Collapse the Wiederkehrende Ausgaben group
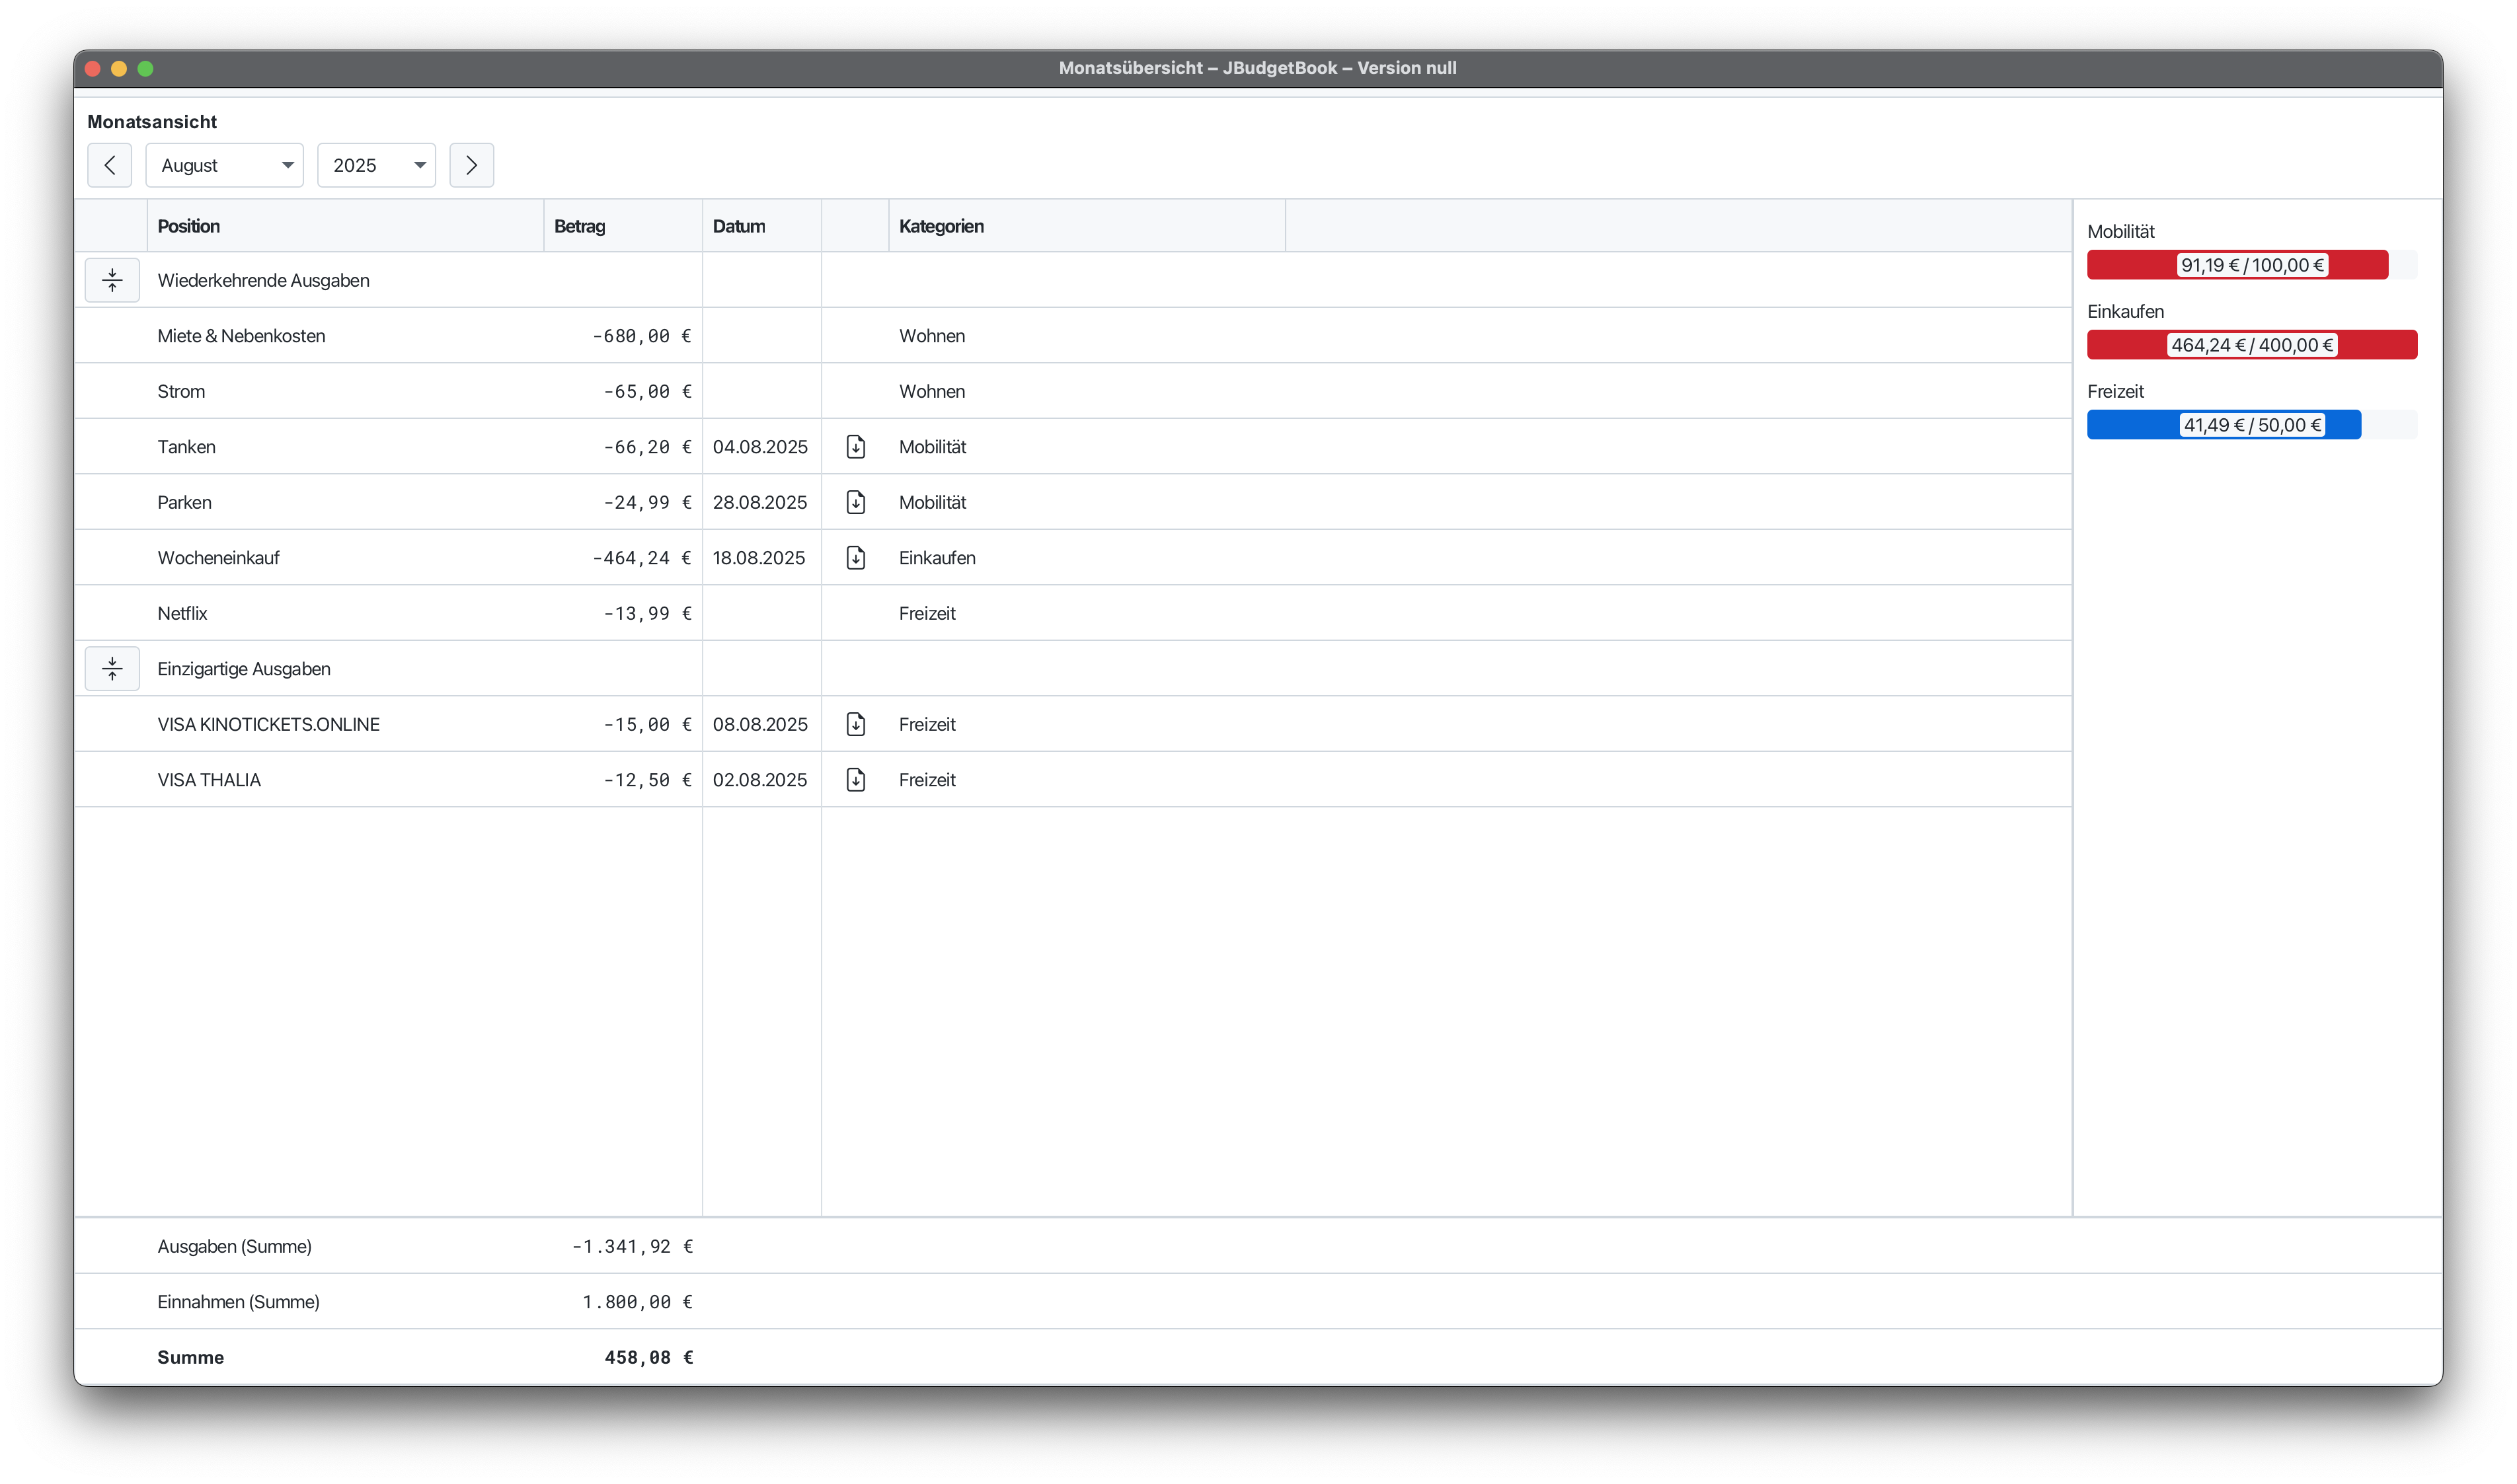Screen dimensions: 2517x1484 click(112, 281)
